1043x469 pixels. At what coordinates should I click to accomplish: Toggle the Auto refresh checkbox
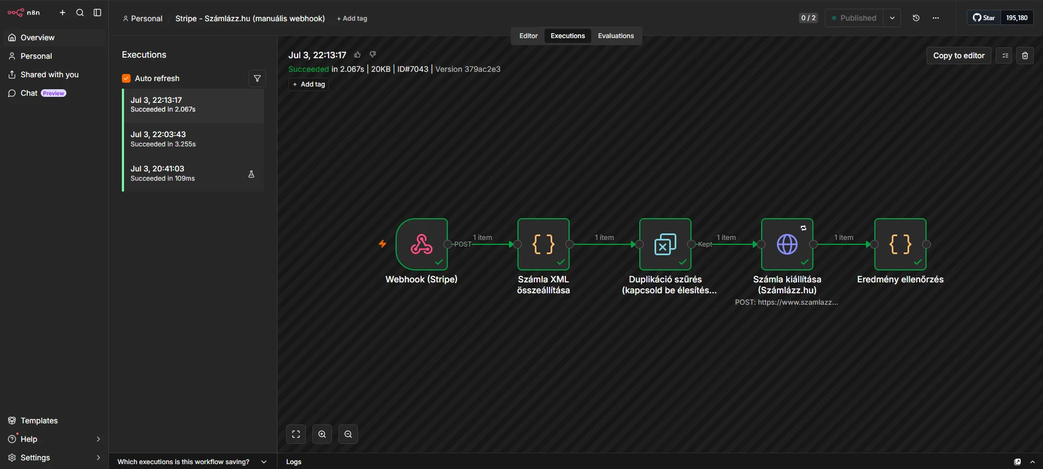[x=126, y=78]
